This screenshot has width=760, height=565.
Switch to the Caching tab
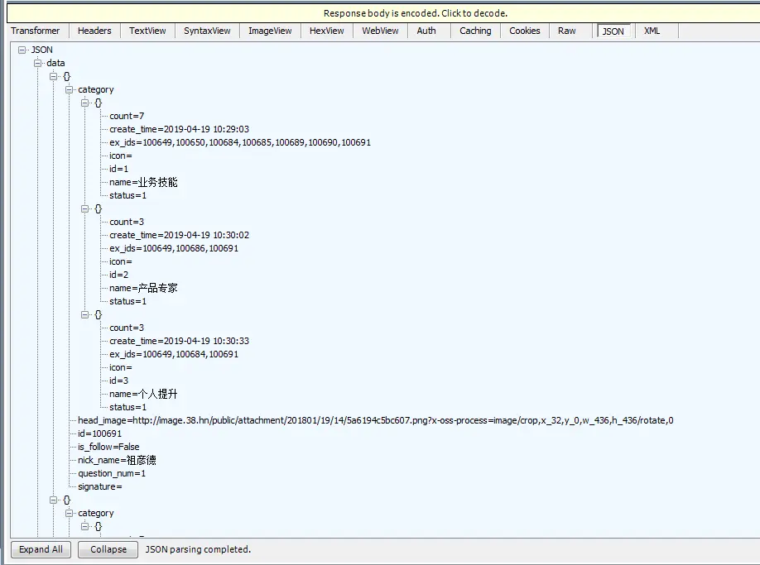click(475, 31)
